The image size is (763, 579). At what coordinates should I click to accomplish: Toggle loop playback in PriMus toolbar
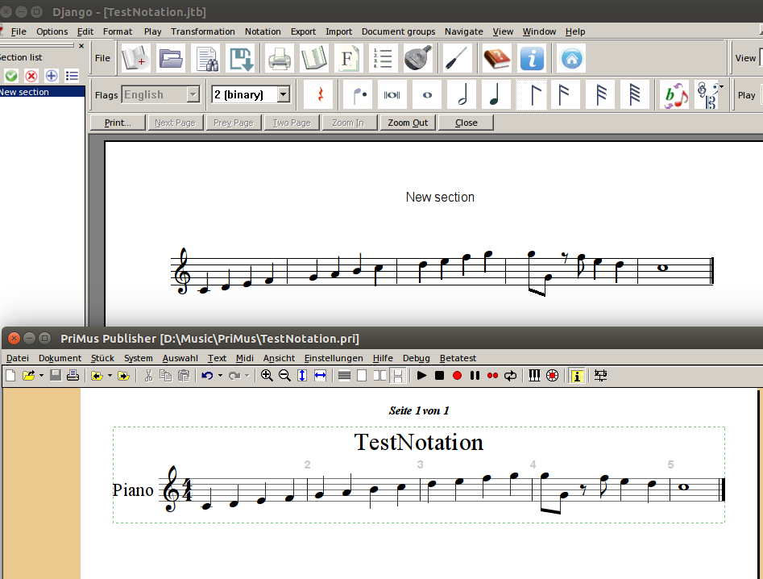click(x=510, y=375)
